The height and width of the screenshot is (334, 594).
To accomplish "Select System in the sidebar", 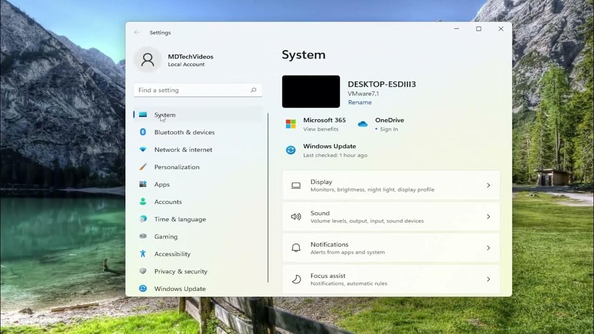I will point(198,115).
